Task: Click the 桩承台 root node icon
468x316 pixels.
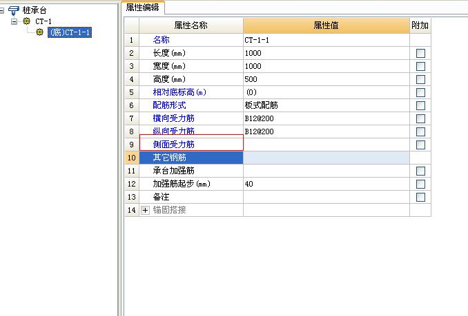Action: coord(13,10)
